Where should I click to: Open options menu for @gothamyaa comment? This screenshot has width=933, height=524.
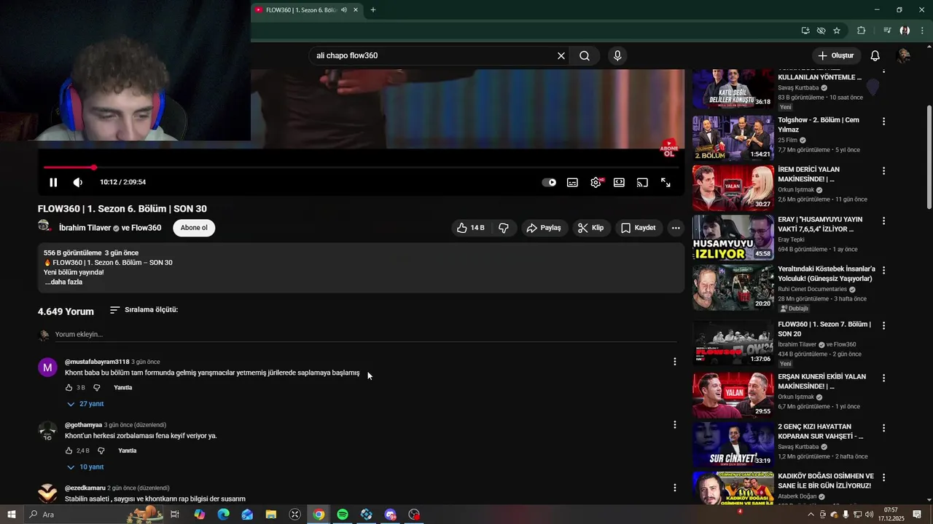click(x=674, y=425)
